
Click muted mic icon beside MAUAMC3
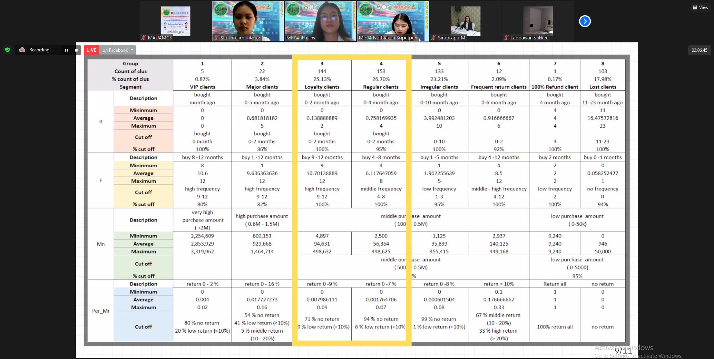pyautogui.click(x=144, y=38)
